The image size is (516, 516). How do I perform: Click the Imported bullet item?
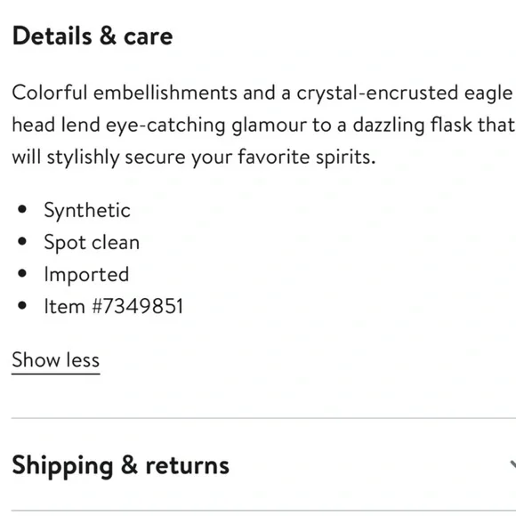[x=86, y=274]
